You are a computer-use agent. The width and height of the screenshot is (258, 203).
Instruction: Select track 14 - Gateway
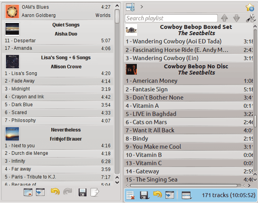click(x=188, y=171)
